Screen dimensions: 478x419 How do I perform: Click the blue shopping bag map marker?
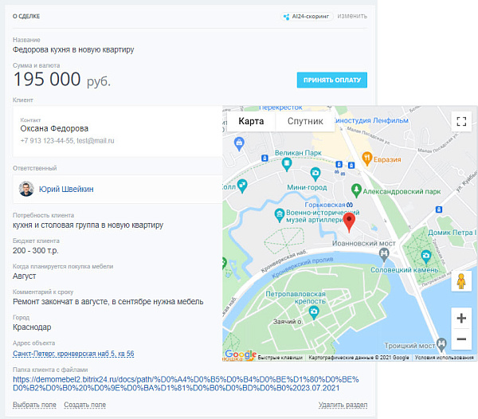point(239,143)
